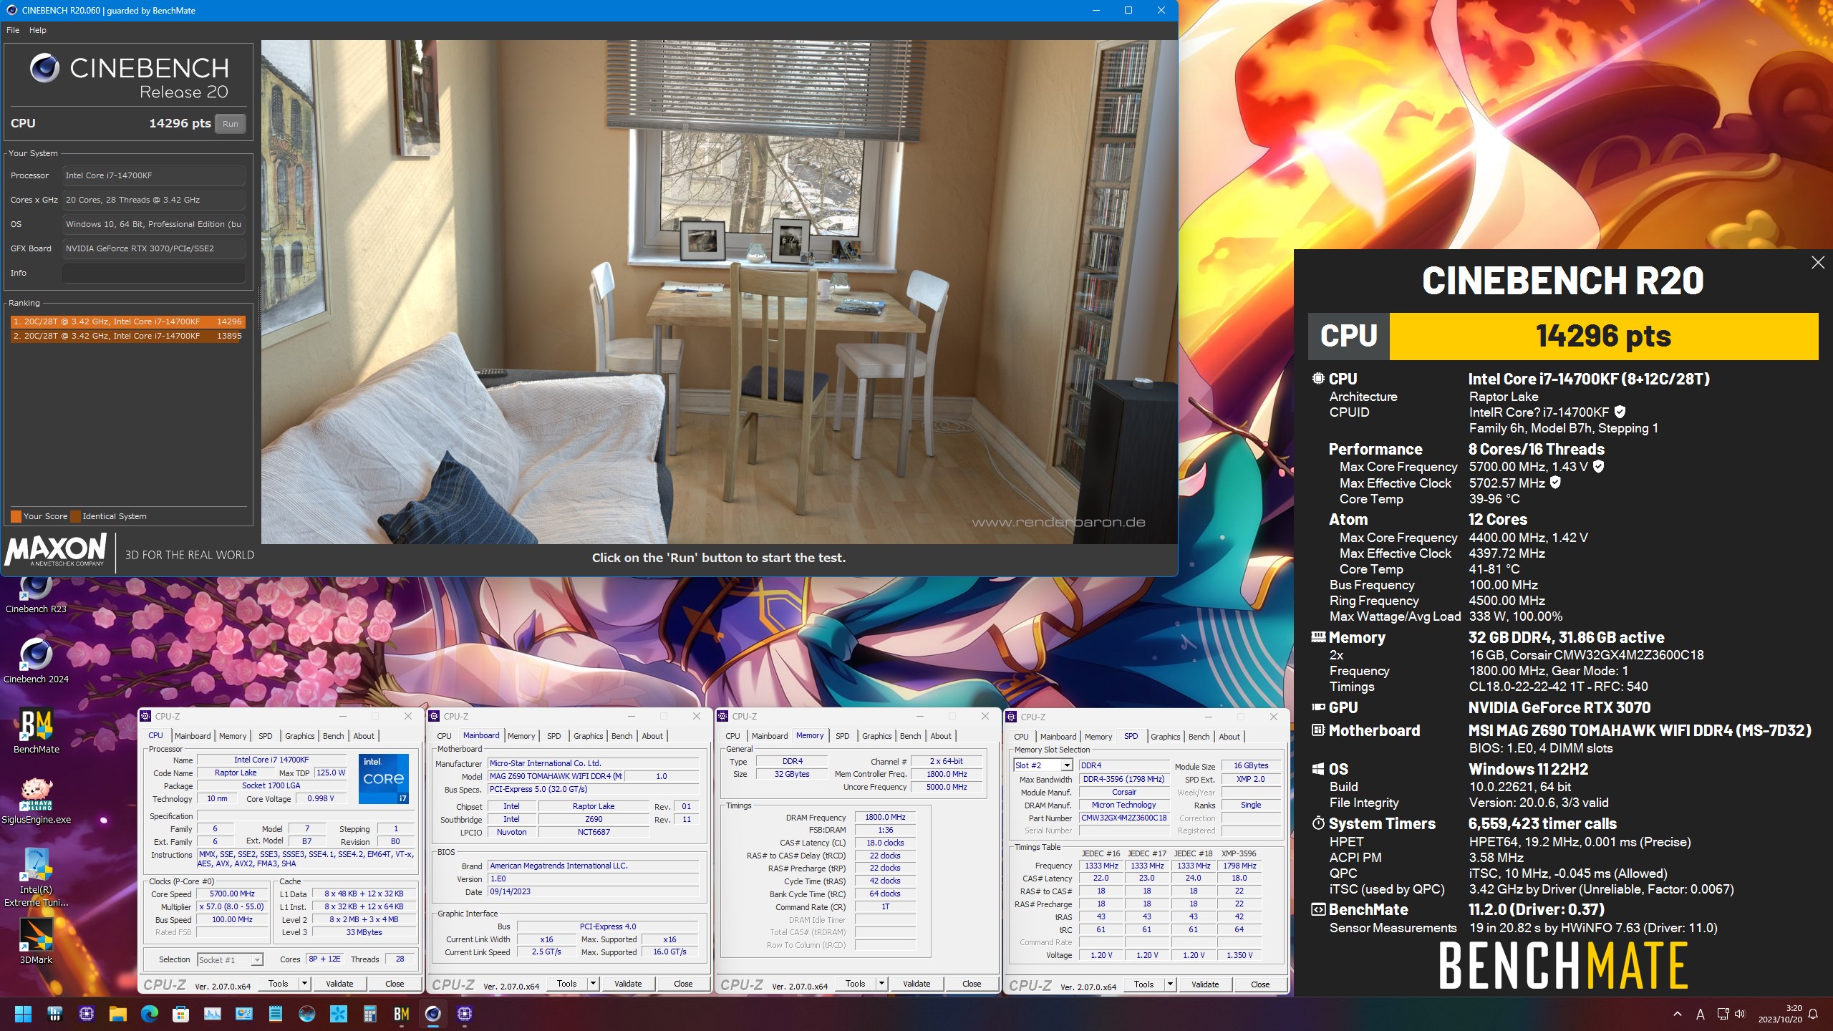Click BIOS Date field 09/14/2023 in CPU-Z
The height and width of the screenshot is (1031, 1833).
click(x=593, y=892)
